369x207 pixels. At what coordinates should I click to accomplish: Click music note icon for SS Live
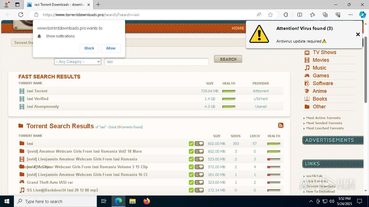(x=22, y=190)
